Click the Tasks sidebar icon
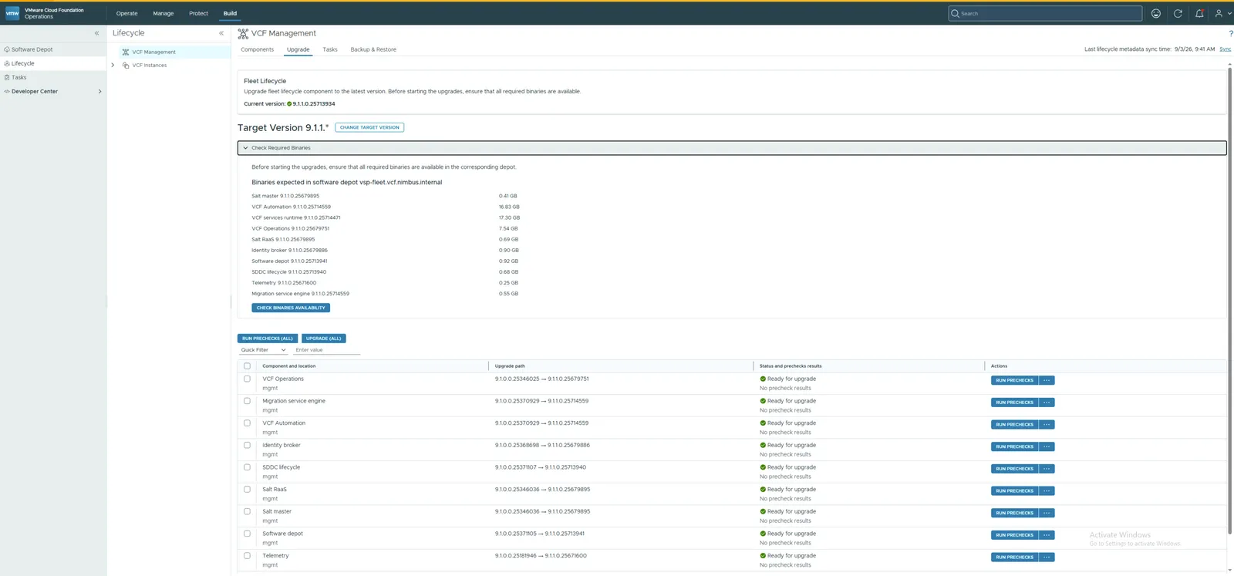The image size is (1234, 576). coord(7,77)
